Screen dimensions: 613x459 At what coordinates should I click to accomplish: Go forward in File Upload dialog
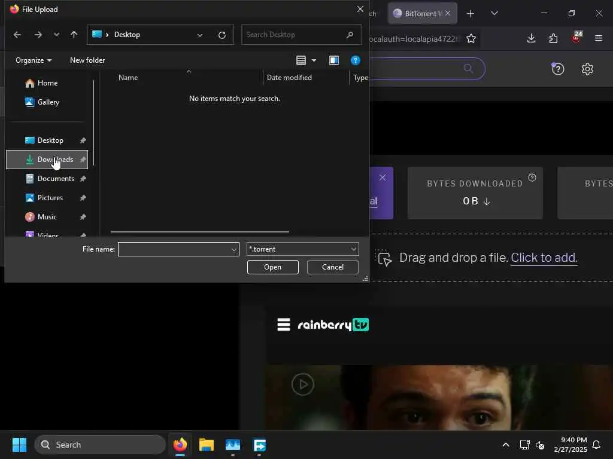pos(38,35)
